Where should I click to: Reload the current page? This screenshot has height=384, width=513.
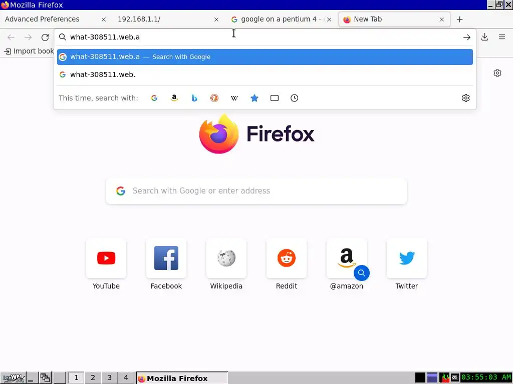[x=45, y=37]
